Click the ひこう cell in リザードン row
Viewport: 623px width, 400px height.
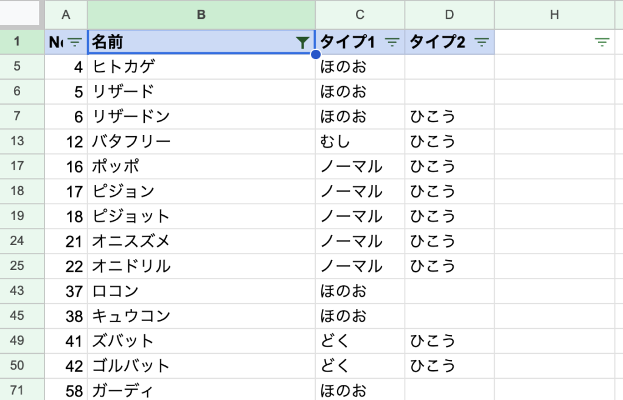pyautogui.click(x=450, y=117)
